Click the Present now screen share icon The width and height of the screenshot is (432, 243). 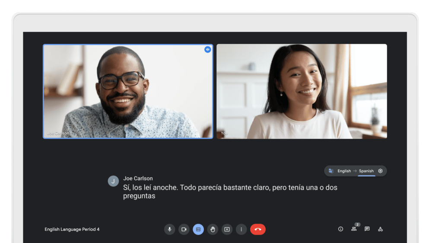coord(227,229)
